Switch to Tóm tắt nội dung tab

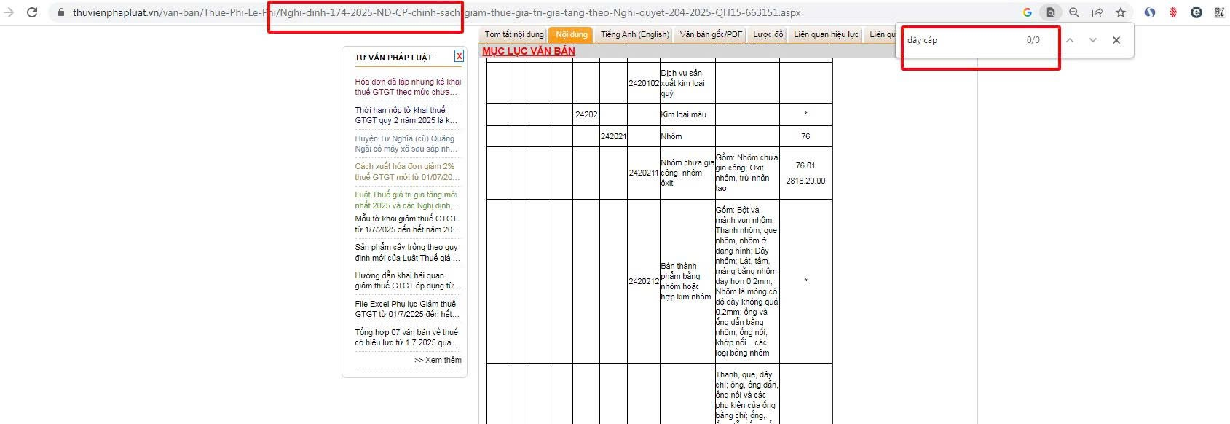[514, 34]
